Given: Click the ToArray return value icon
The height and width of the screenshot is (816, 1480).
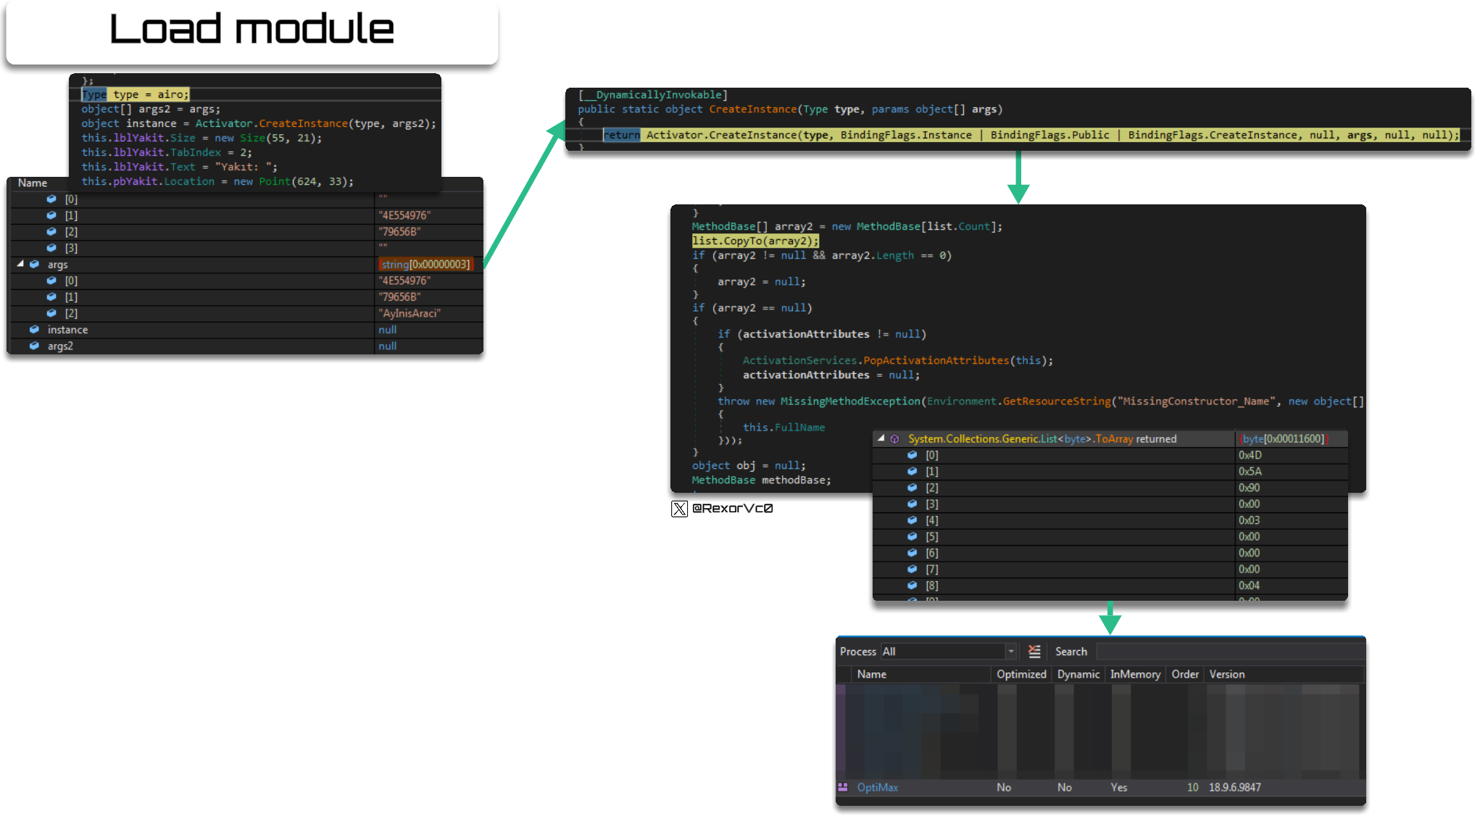Looking at the screenshot, I should click(x=894, y=438).
